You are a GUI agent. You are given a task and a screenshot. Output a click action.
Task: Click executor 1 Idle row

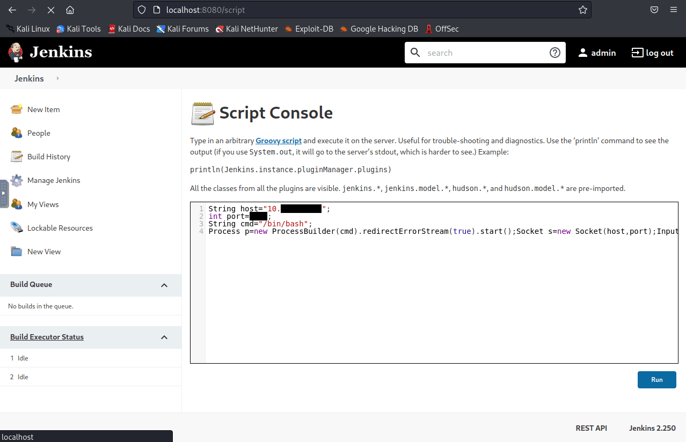[x=91, y=358]
